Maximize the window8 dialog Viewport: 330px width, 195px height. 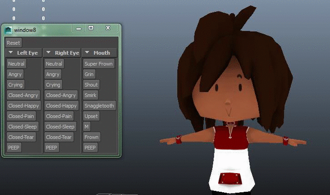pyautogui.click(x=91, y=28)
